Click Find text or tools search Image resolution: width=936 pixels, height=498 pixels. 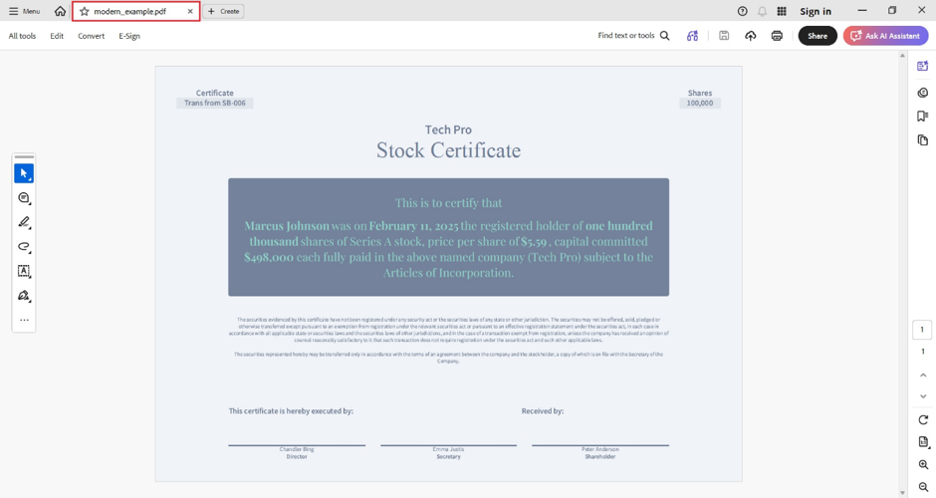[633, 36]
